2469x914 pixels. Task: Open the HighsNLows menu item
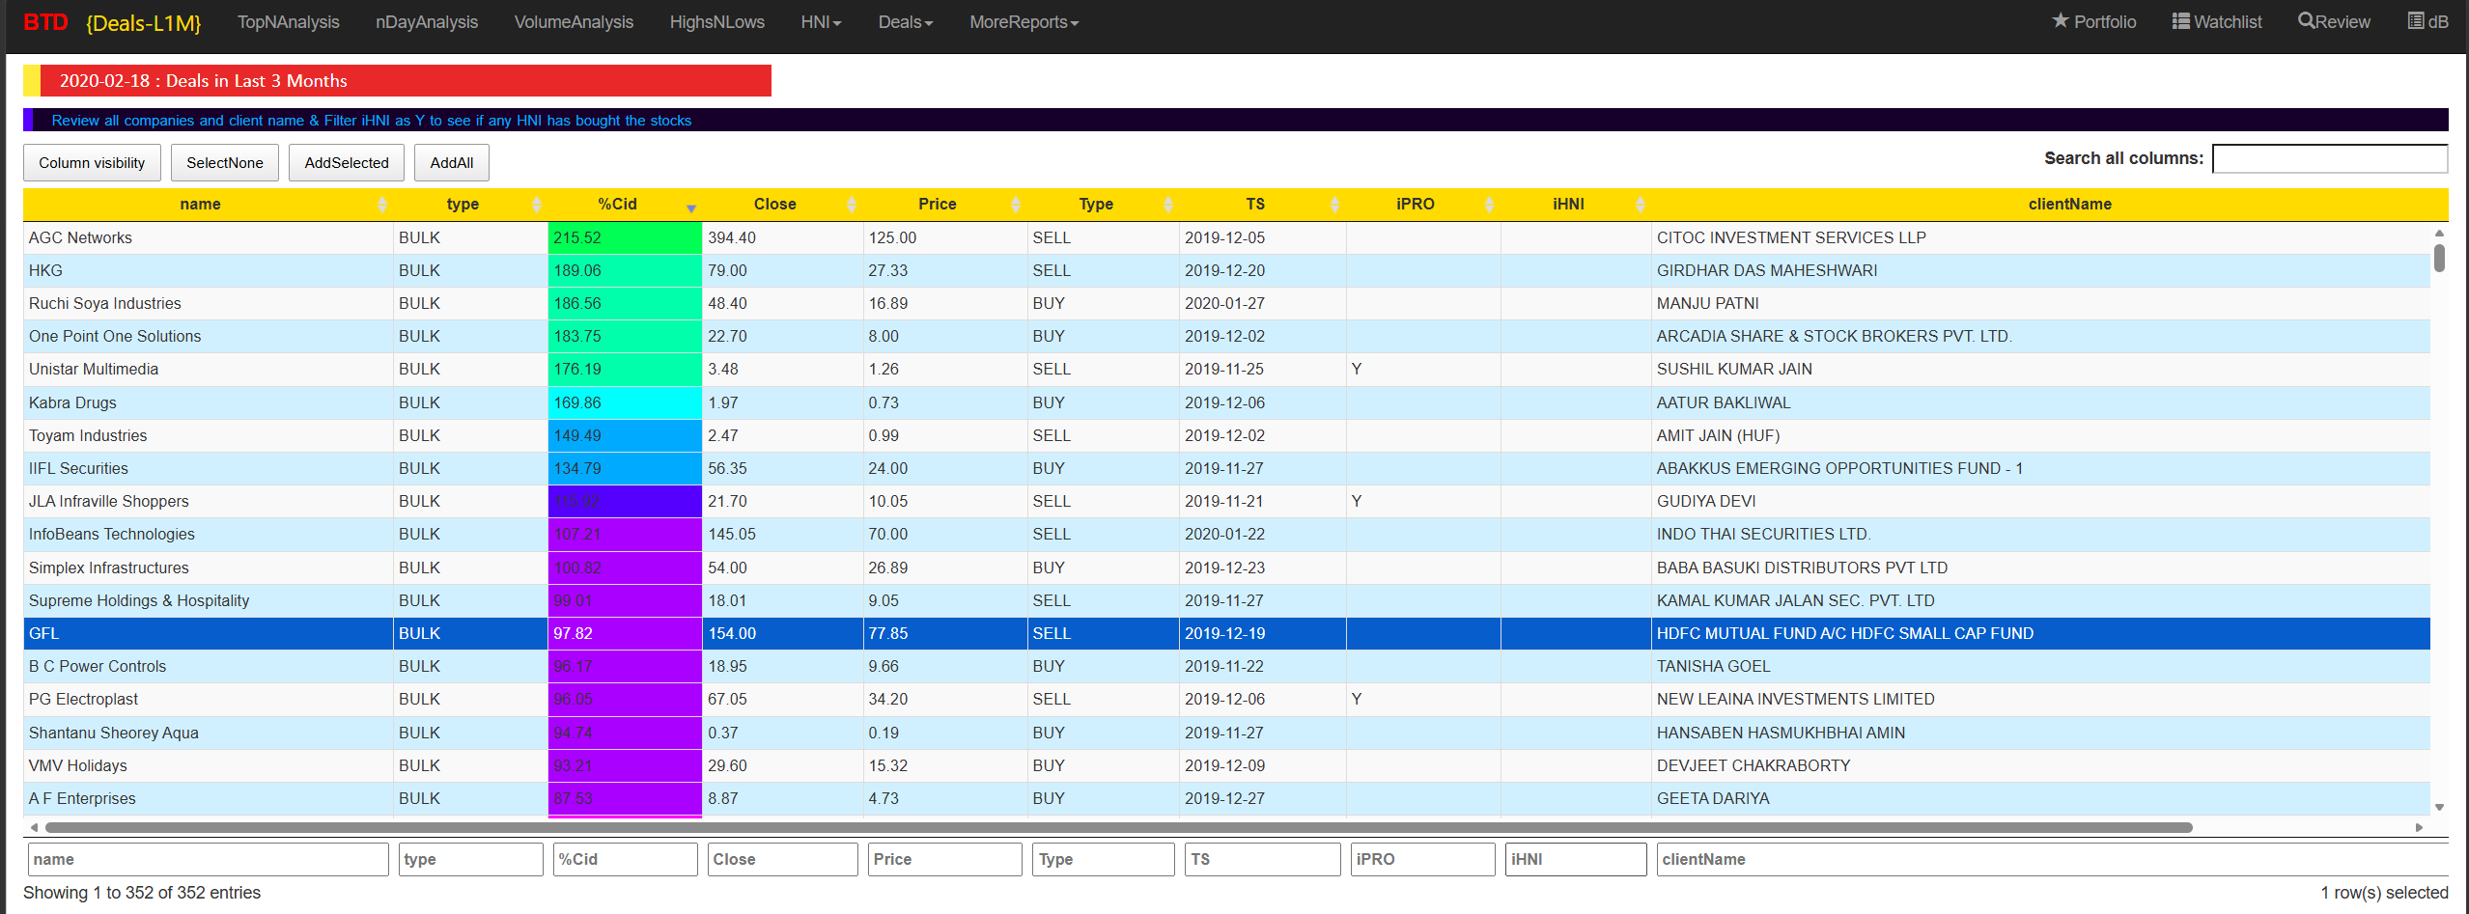[716, 22]
